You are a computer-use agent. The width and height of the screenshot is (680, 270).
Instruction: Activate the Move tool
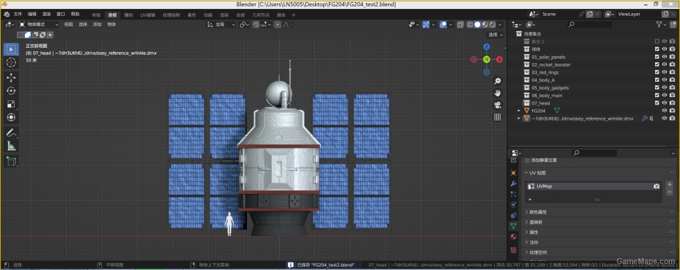pyautogui.click(x=11, y=78)
